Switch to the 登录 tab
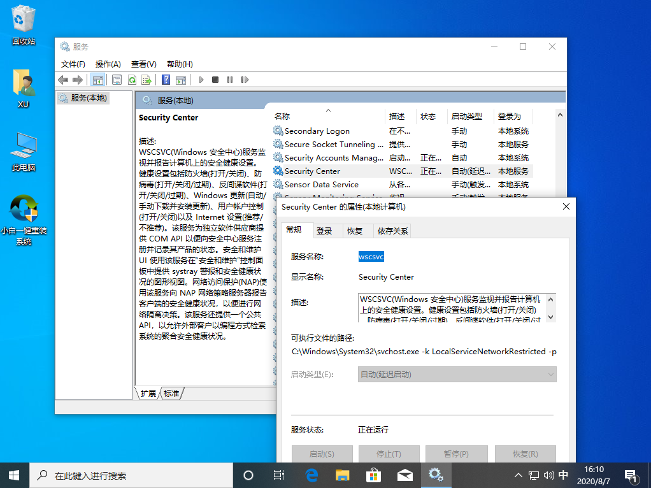Image resolution: width=651 pixels, height=488 pixels. click(x=325, y=231)
